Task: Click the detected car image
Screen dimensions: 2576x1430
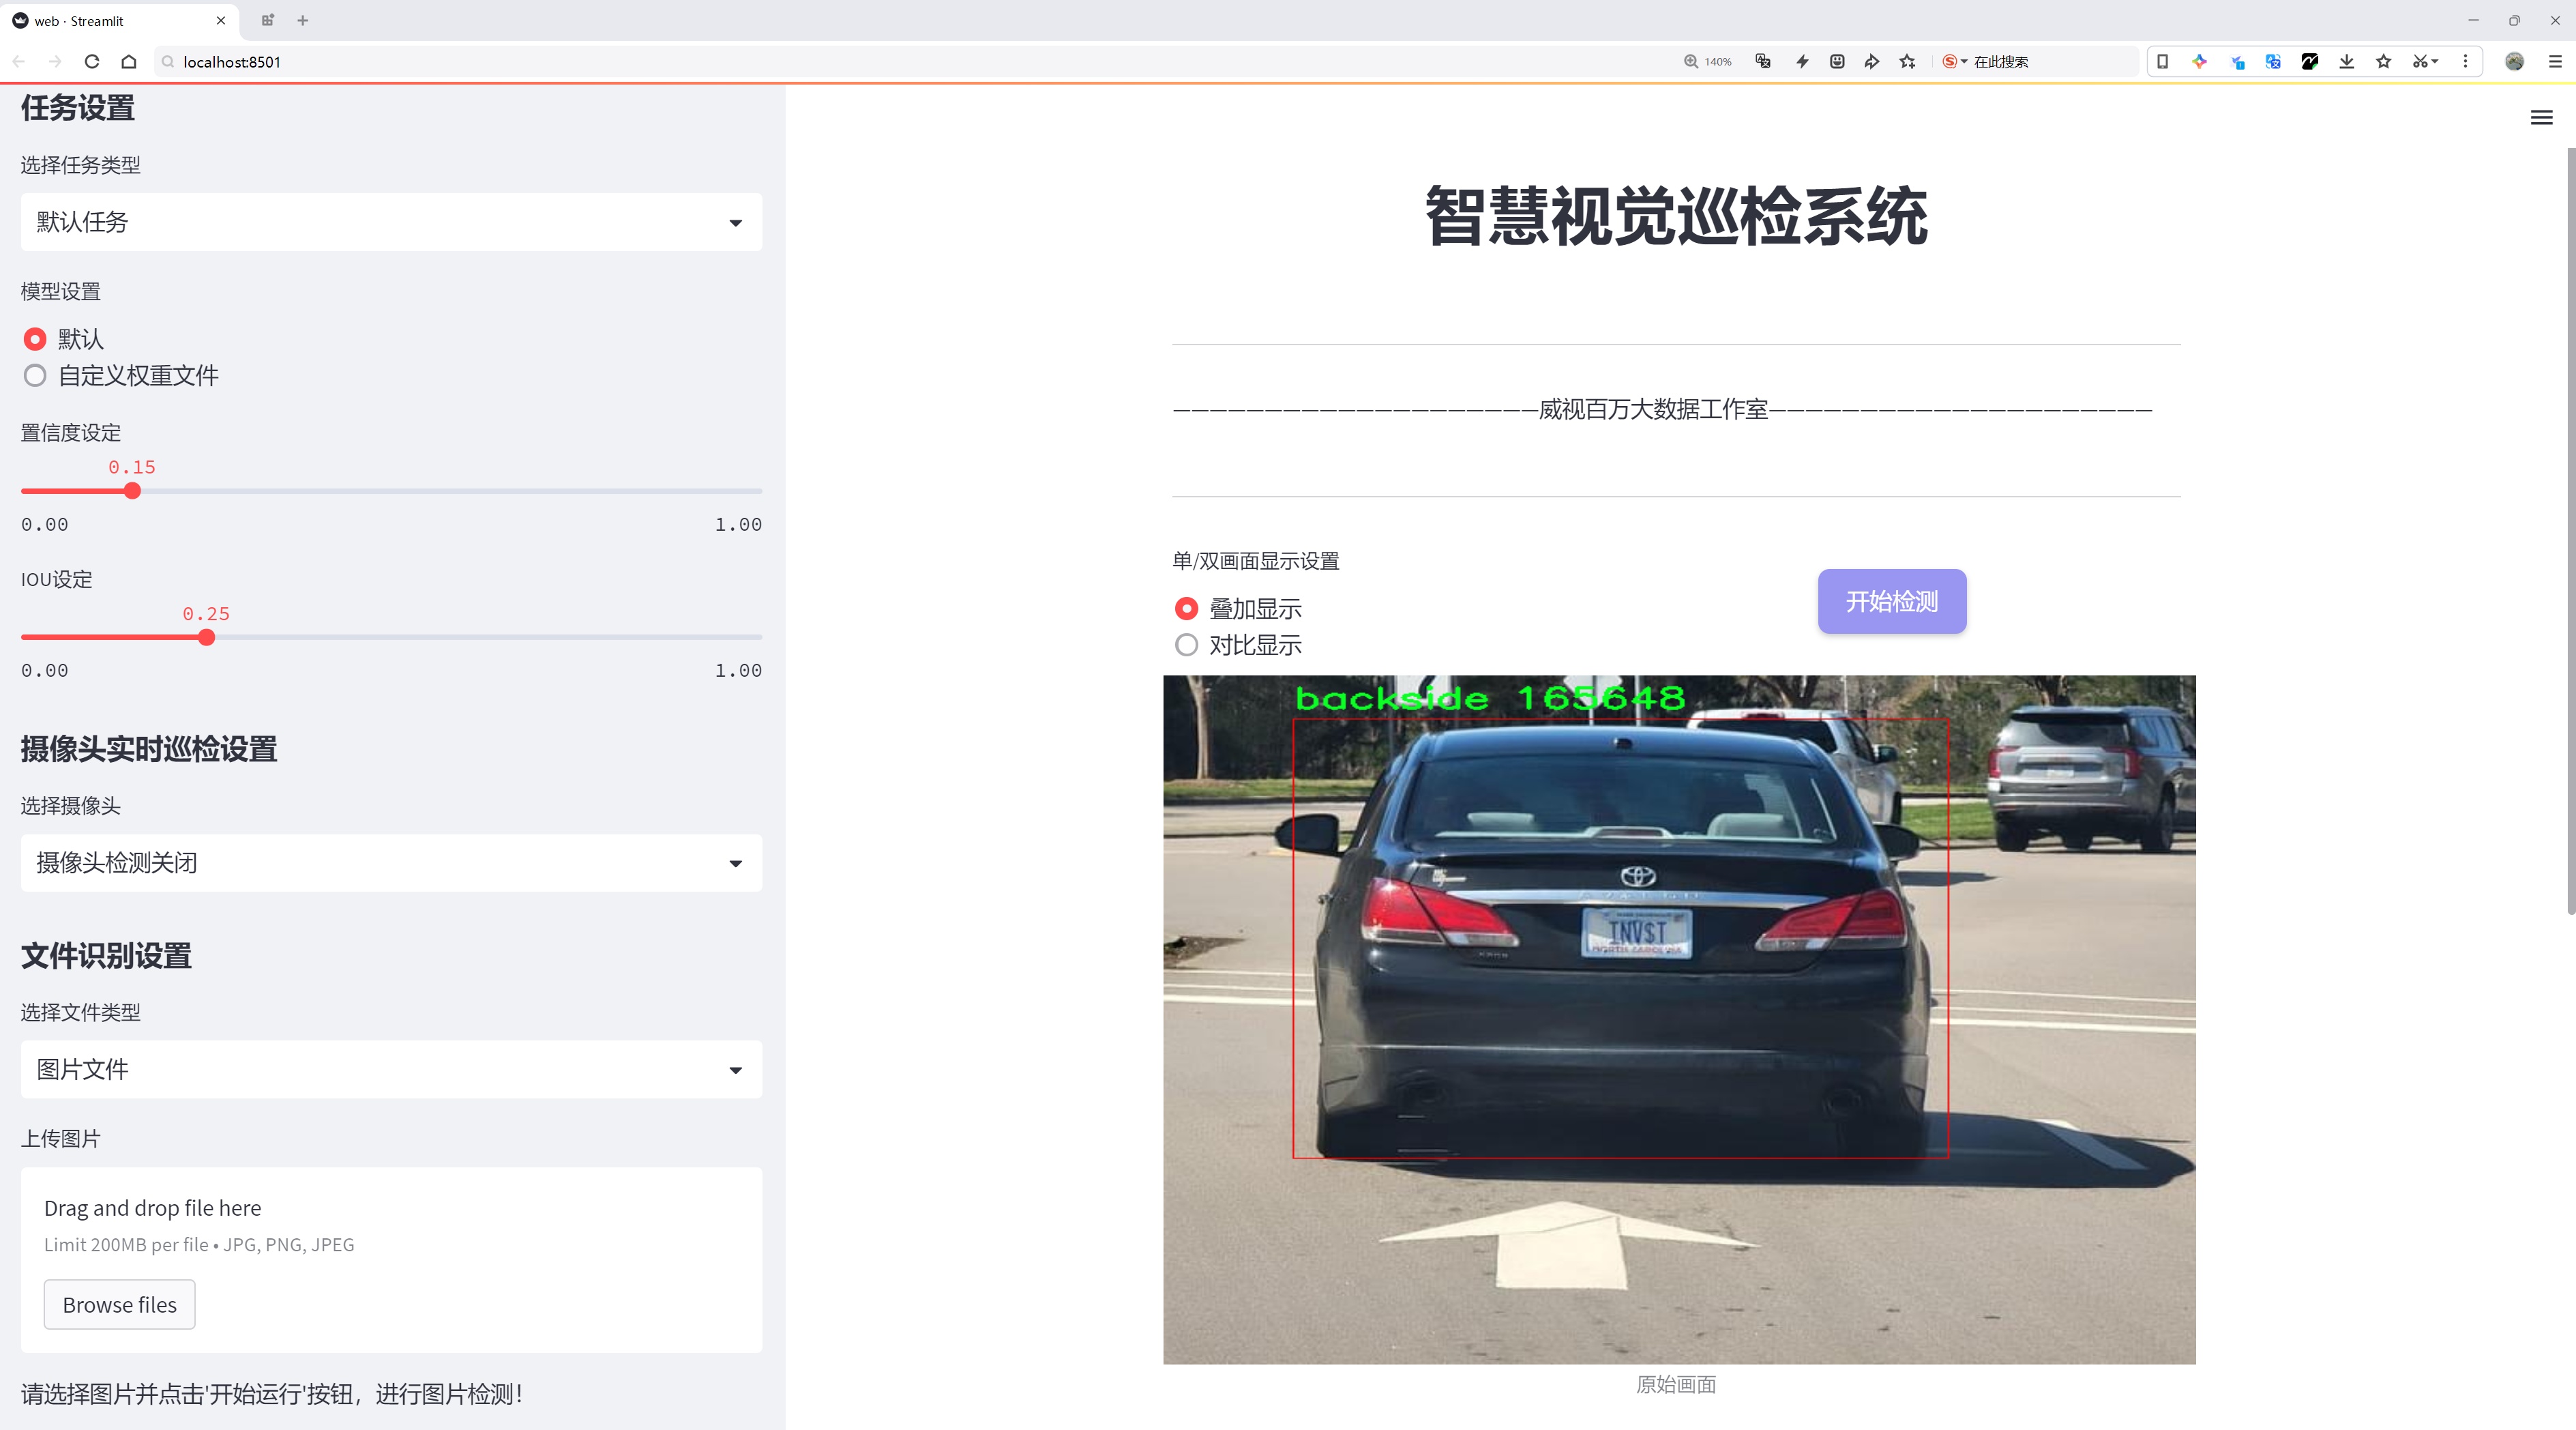Action: (x=1679, y=1020)
